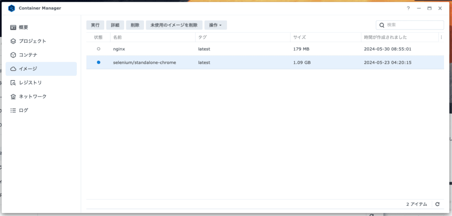The height and width of the screenshot is (216, 452).
Task: Sort by the 名前 column header
Action: tap(117, 37)
